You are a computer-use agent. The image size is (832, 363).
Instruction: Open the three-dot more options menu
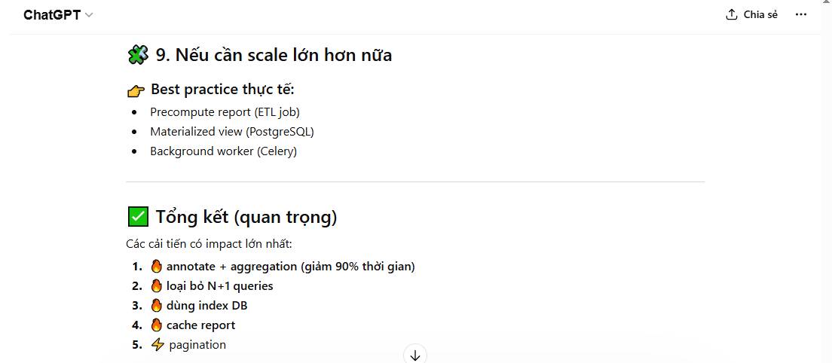coord(801,15)
